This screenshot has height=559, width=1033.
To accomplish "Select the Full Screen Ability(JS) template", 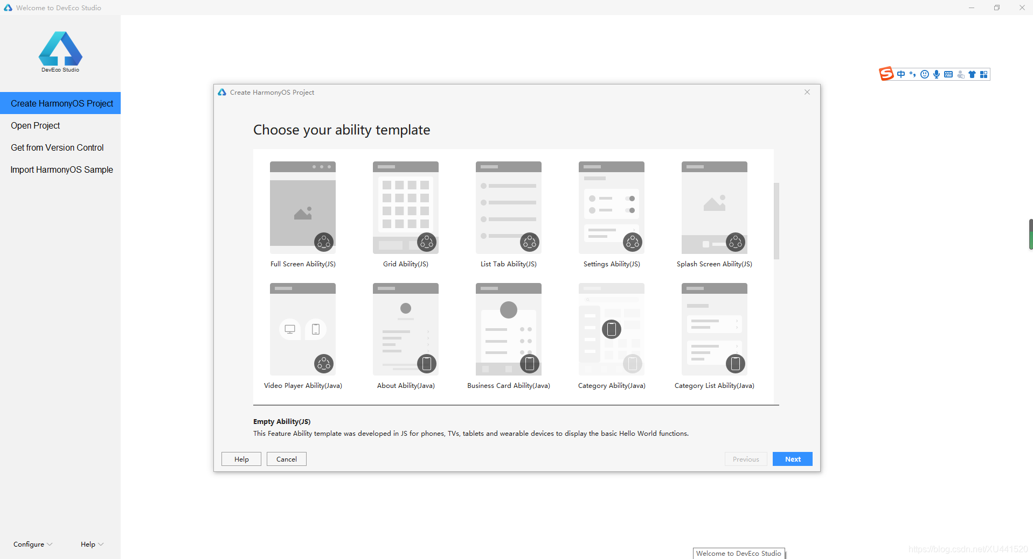I will (x=303, y=208).
